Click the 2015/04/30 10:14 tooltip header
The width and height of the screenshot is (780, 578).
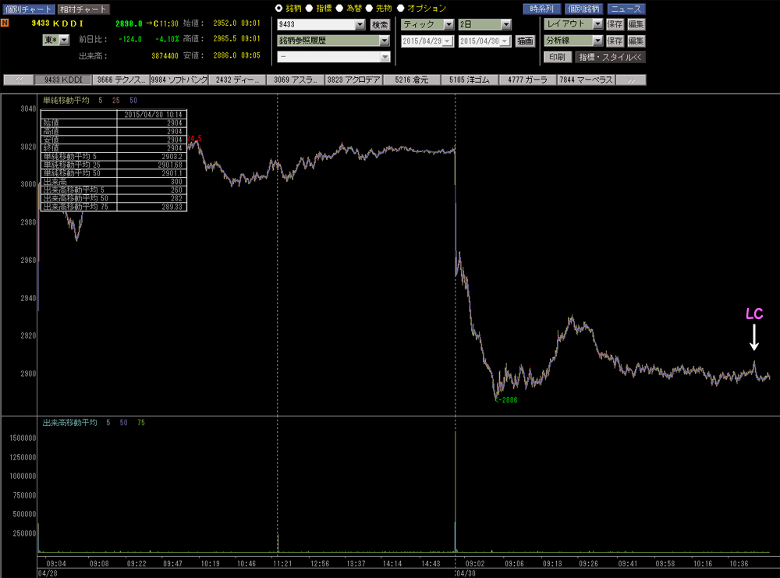[x=153, y=115]
